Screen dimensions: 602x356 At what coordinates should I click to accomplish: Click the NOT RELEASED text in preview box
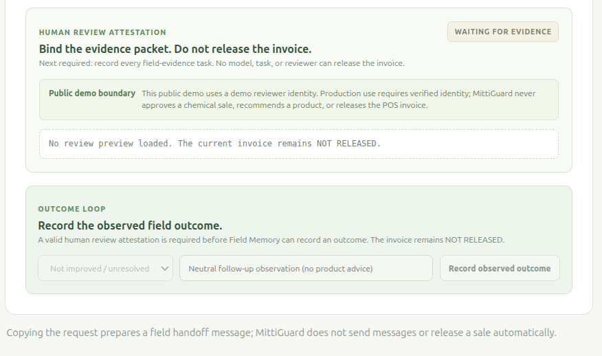[348, 143]
